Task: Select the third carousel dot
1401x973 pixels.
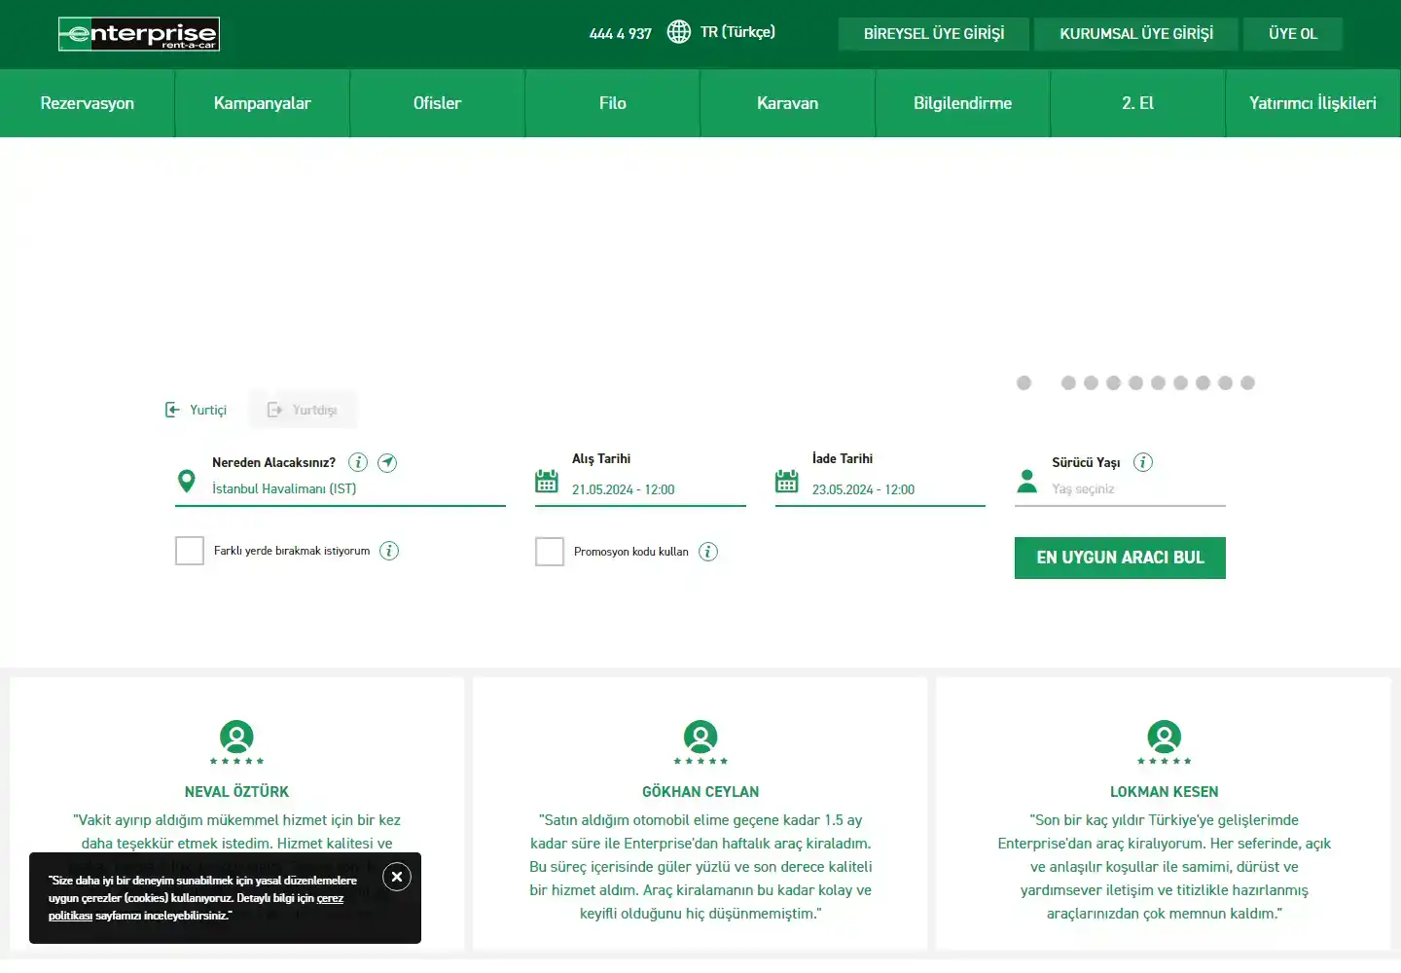Action: pos(1091,382)
